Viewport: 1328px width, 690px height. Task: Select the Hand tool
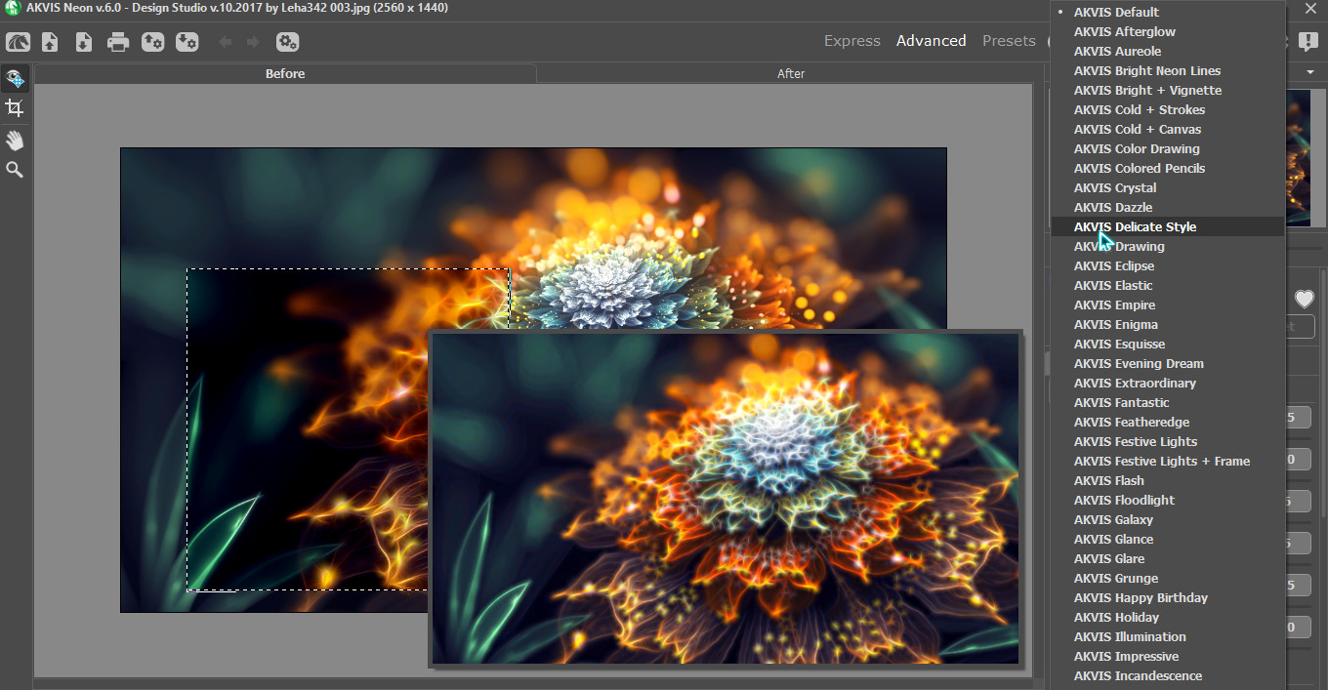tap(15, 141)
